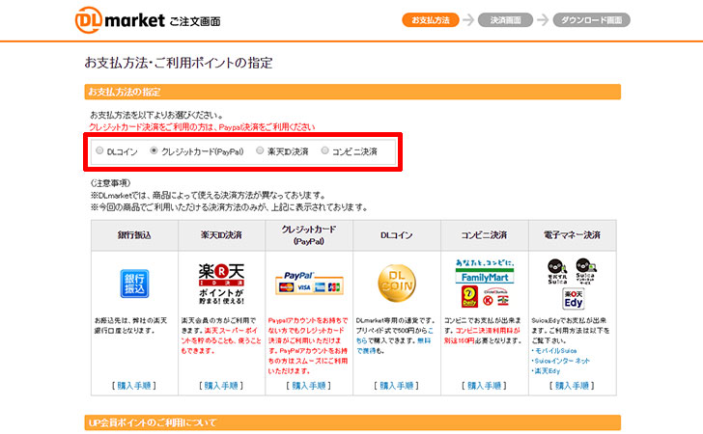
Task: Open the モバイルSuica link
Action: tap(555, 351)
